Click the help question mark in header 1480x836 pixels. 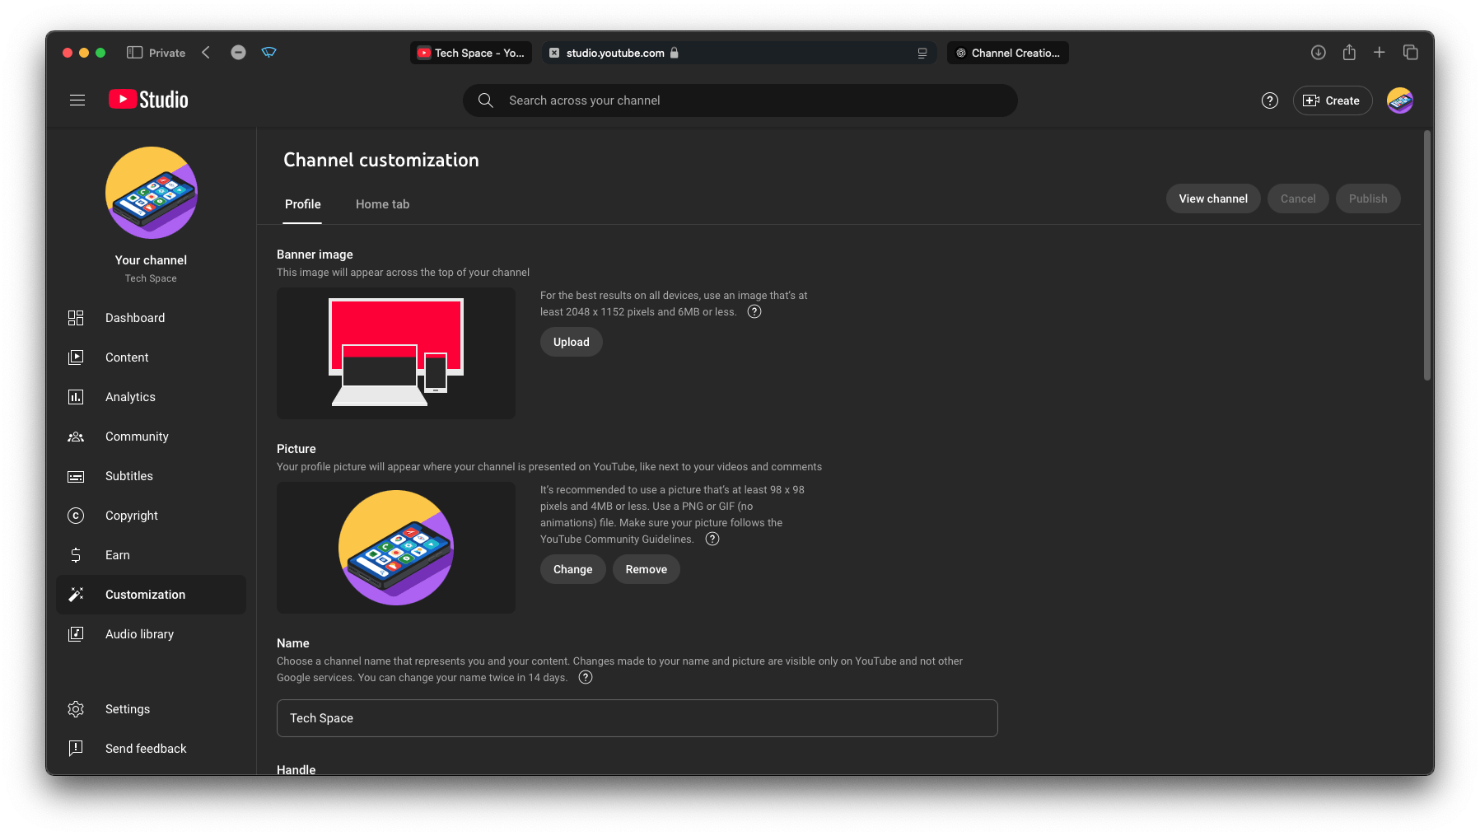click(1269, 100)
